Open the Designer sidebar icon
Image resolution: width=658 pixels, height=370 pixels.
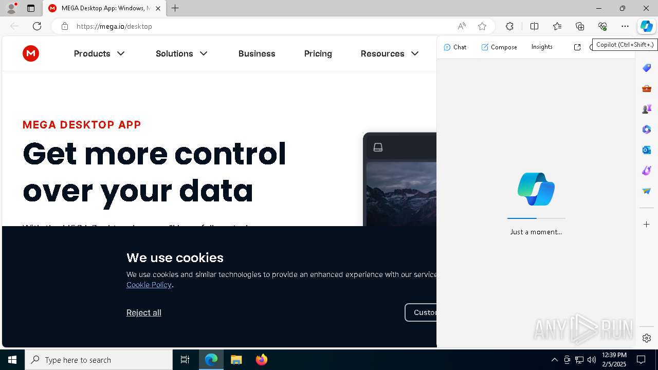coord(647,171)
